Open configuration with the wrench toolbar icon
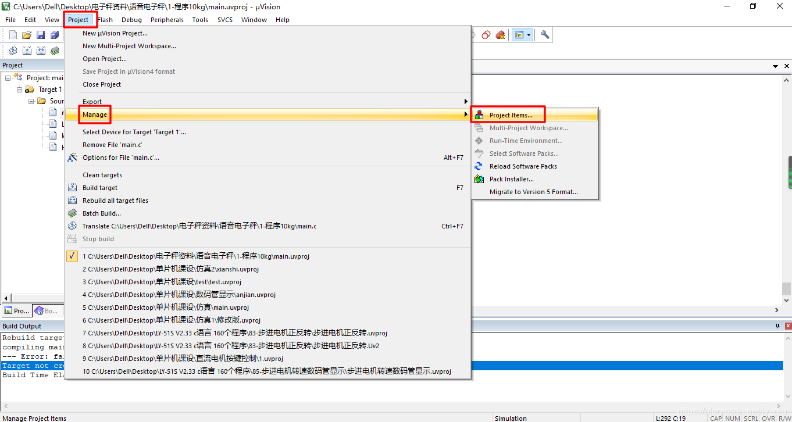Viewport: 792px width, 422px height. 544,35
